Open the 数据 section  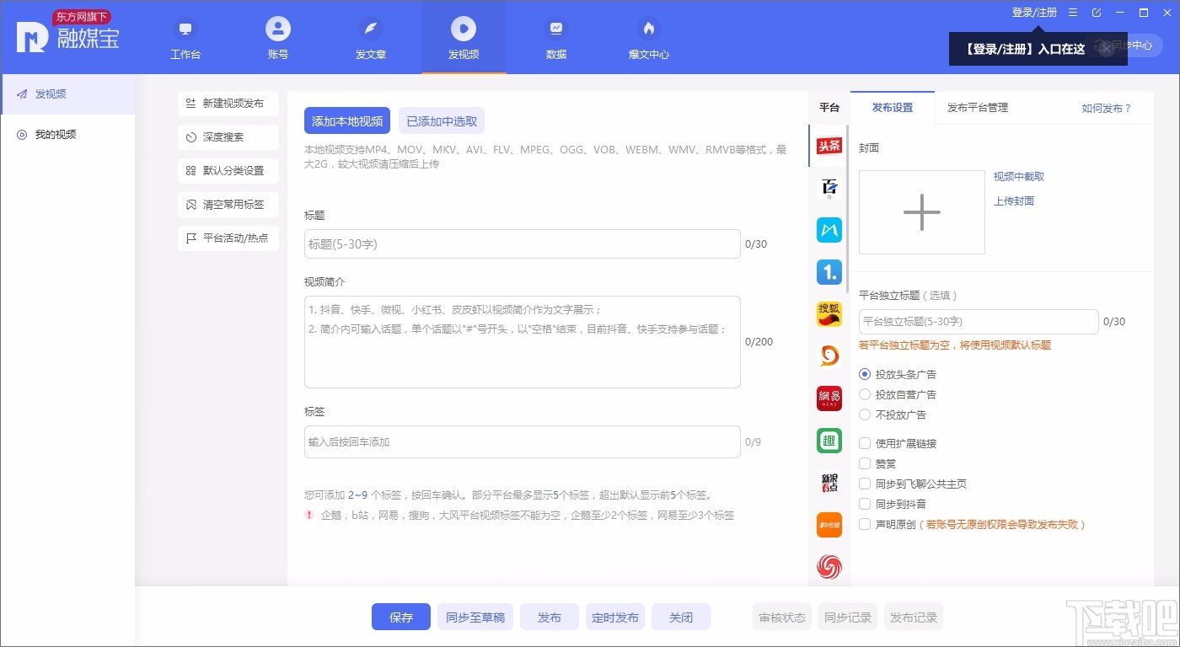point(555,38)
